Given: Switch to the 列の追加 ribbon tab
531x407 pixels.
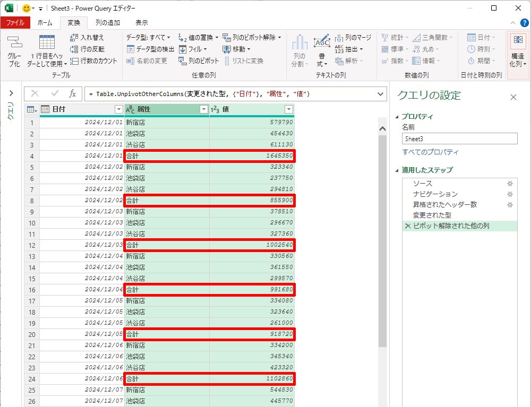Looking at the screenshot, I should tap(107, 23).
